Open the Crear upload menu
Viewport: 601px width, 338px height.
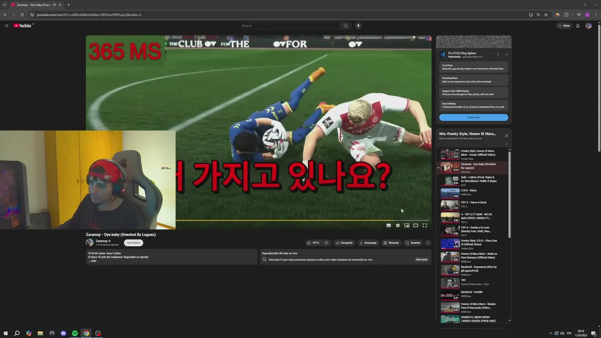(564, 26)
